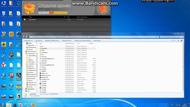
Task: Click the Компьютер breadcrumb in address bar
Action: tap(36, 37)
